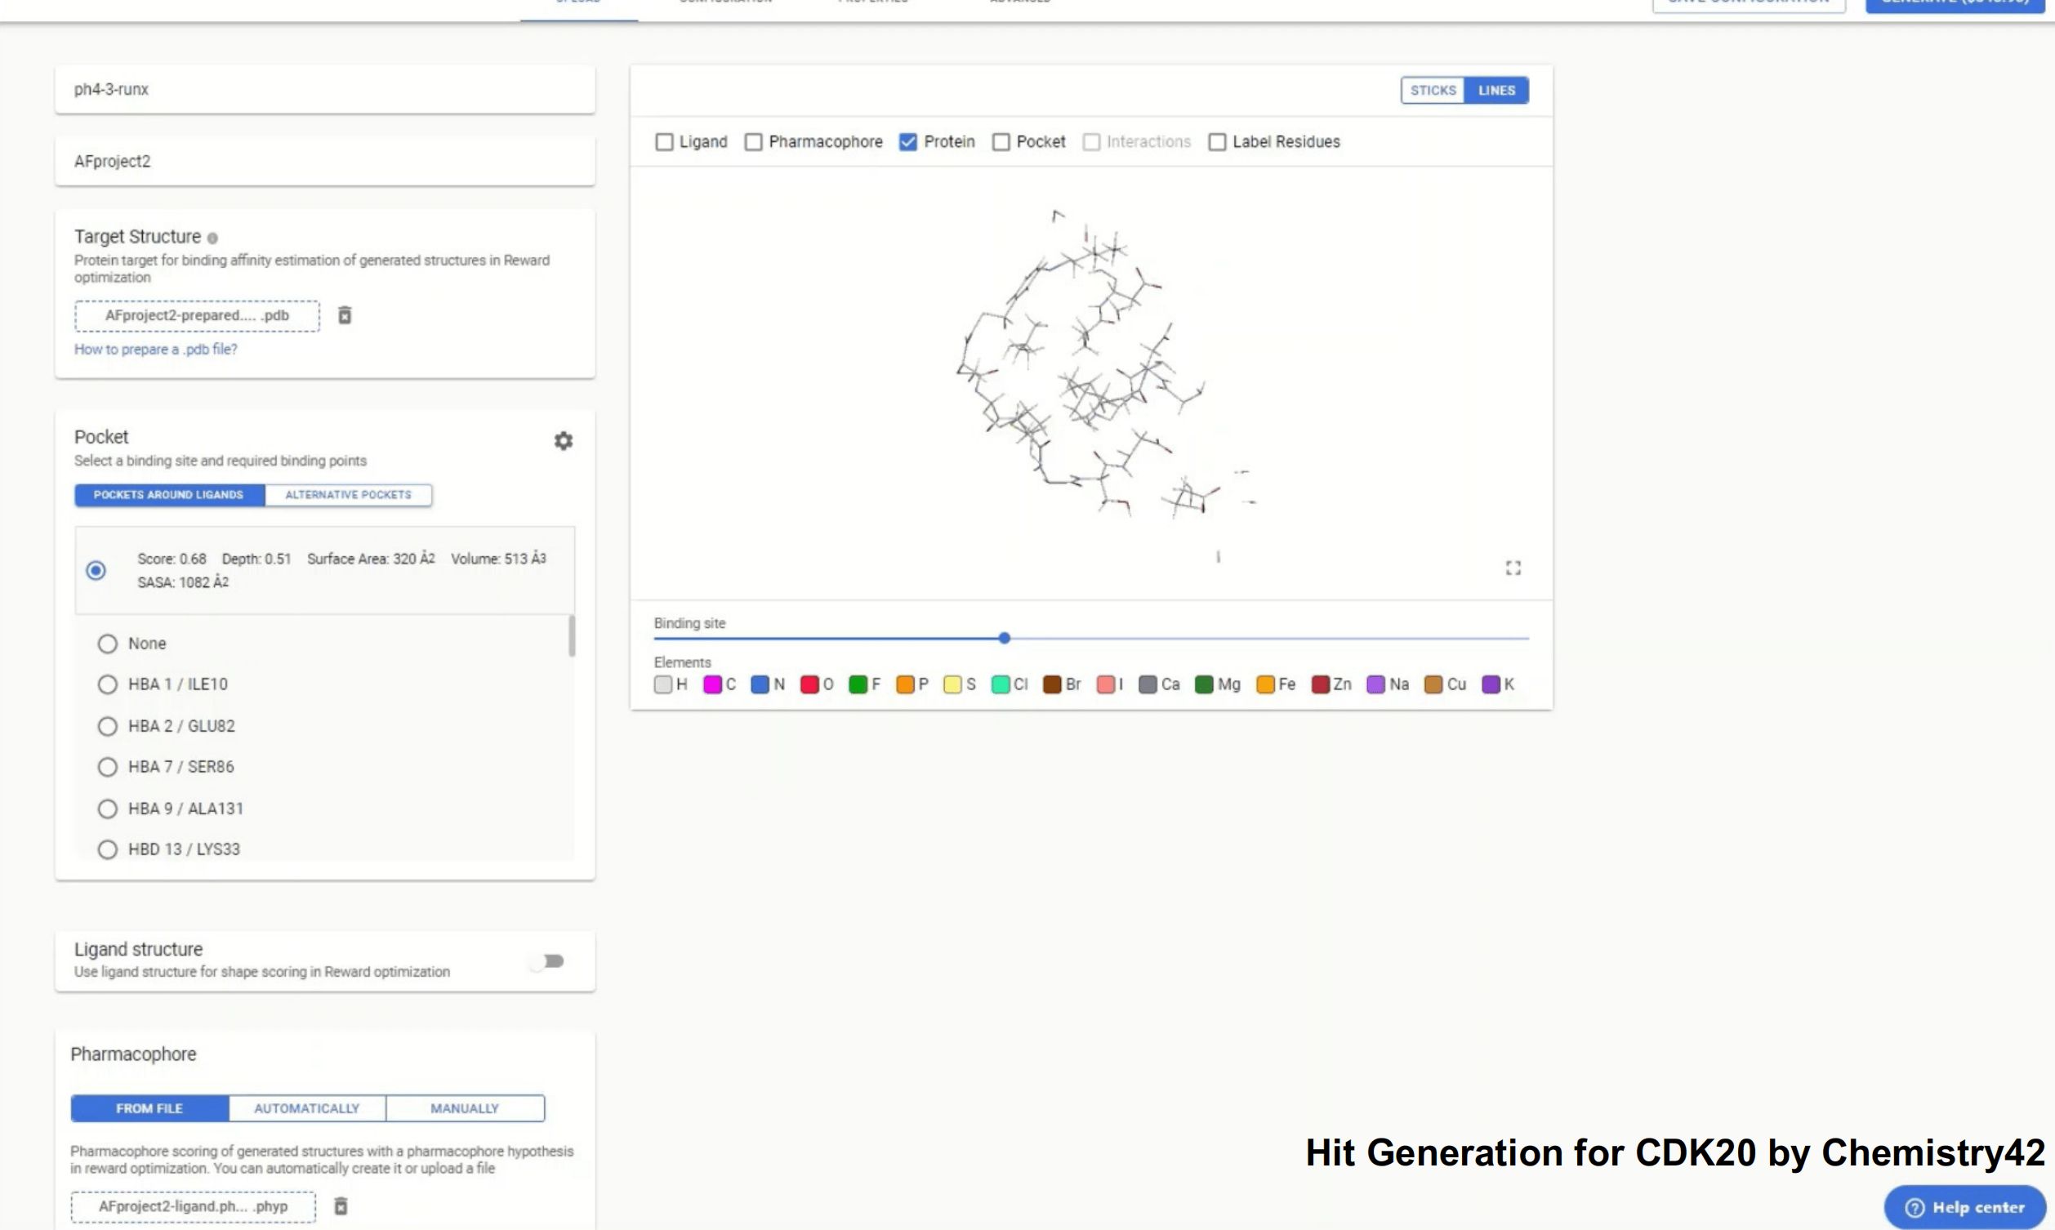Open the Help center
Viewport: 2055px width, 1230px height.
click(x=1964, y=1207)
